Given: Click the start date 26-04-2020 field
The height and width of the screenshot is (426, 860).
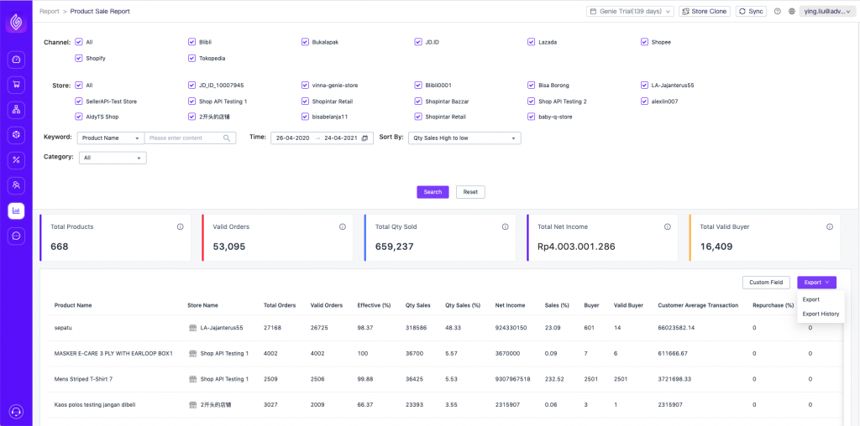Looking at the screenshot, I should pyautogui.click(x=293, y=138).
